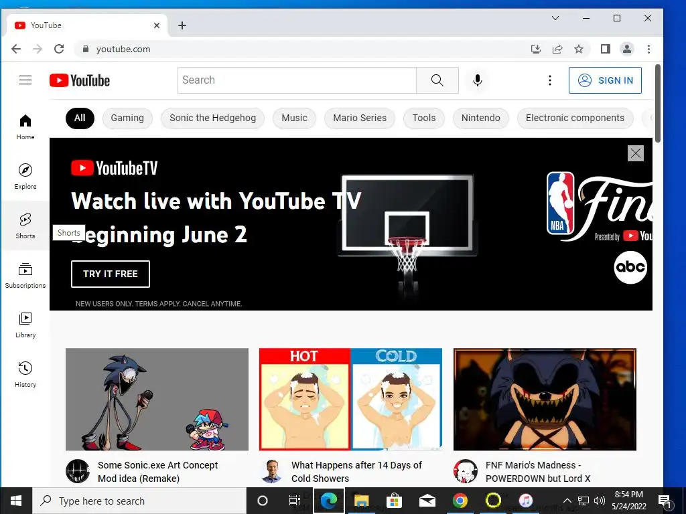Open Mail app from taskbar
This screenshot has width=686, height=514.
point(427,501)
